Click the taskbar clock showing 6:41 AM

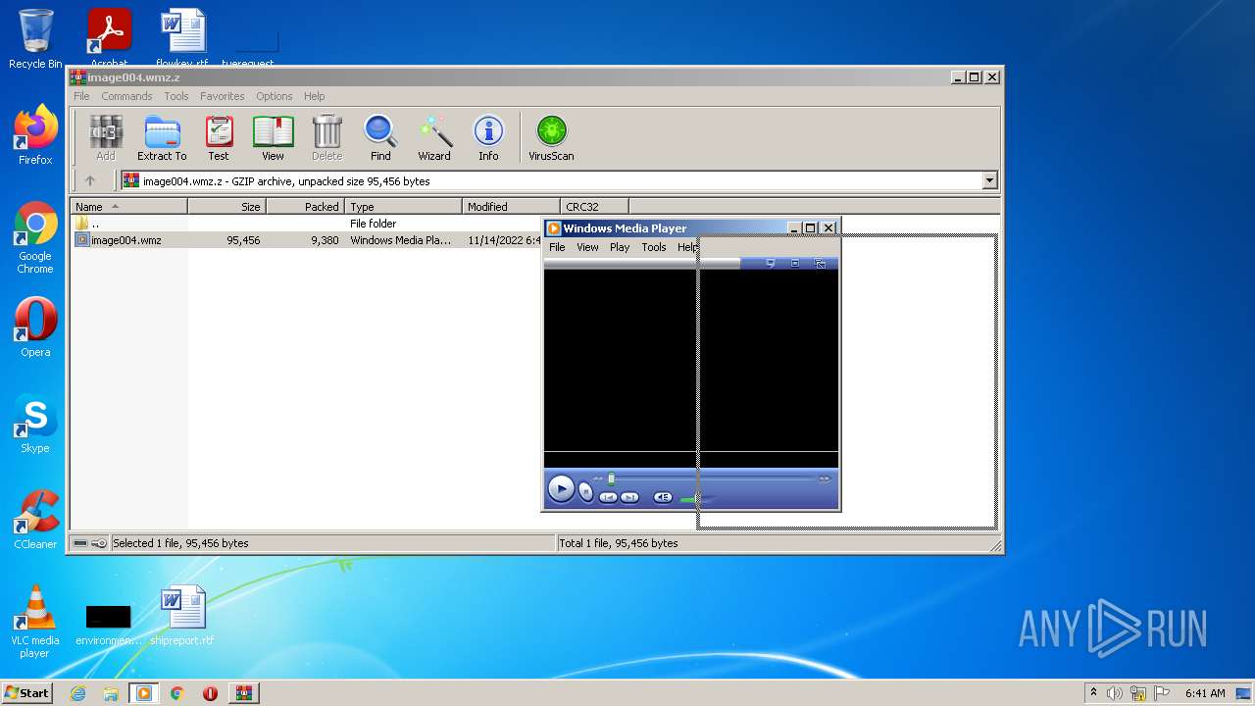pyautogui.click(x=1205, y=693)
